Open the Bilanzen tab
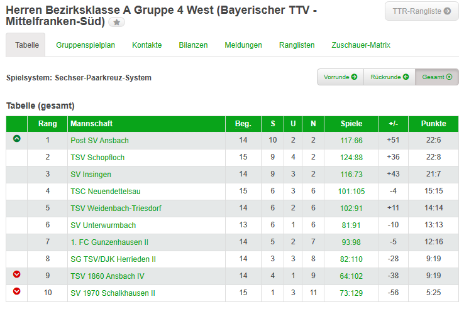 tap(193, 45)
